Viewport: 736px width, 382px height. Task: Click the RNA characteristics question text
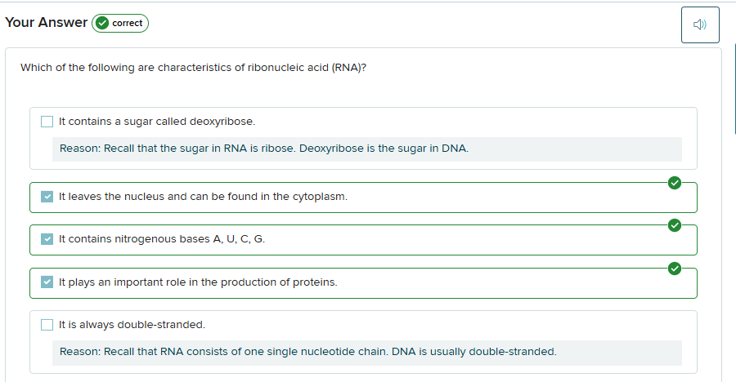pyautogui.click(x=193, y=67)
